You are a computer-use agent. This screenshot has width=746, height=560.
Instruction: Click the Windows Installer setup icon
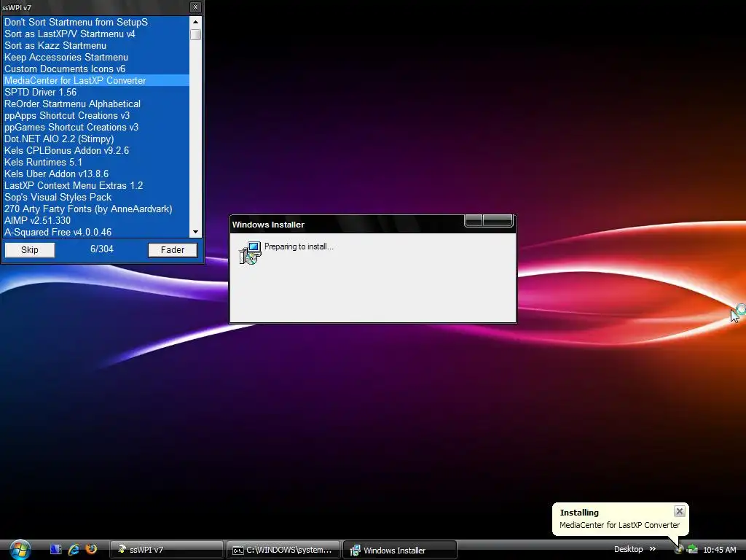(251, 253)
